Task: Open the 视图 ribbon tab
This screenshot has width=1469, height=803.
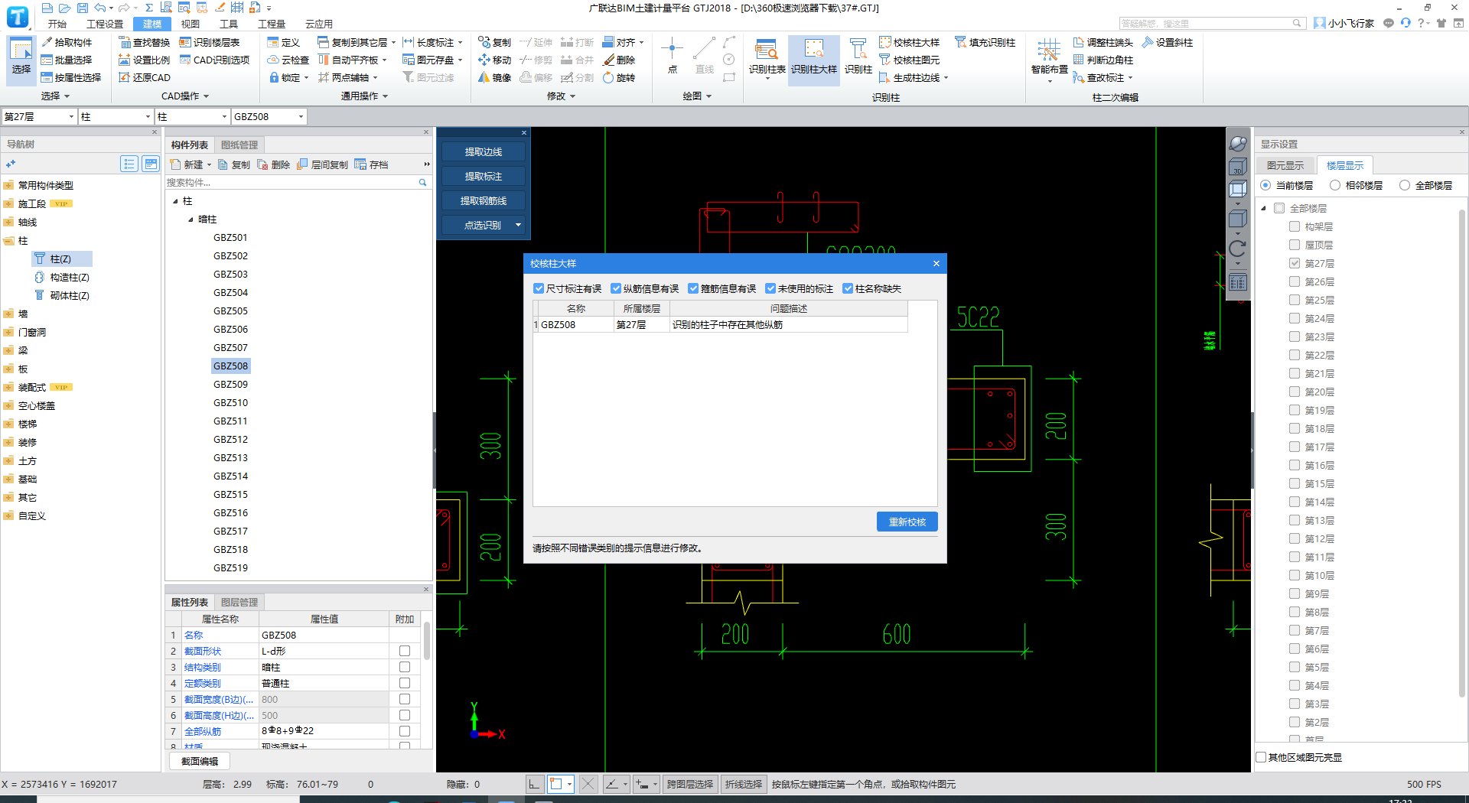Action: click(x=191, y=24)
